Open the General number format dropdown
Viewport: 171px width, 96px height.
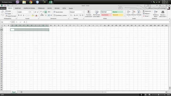pyautogui.click(x=83, y=12)
